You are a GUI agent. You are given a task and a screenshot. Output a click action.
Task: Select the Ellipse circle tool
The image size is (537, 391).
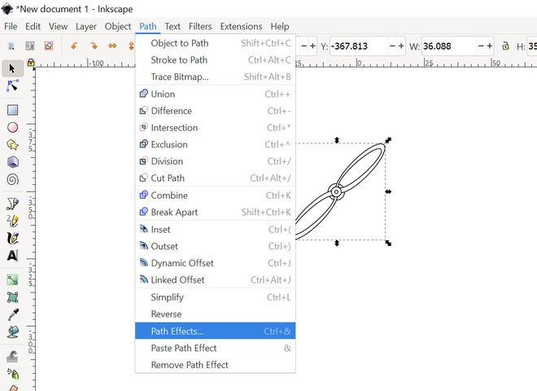(13, 128)
